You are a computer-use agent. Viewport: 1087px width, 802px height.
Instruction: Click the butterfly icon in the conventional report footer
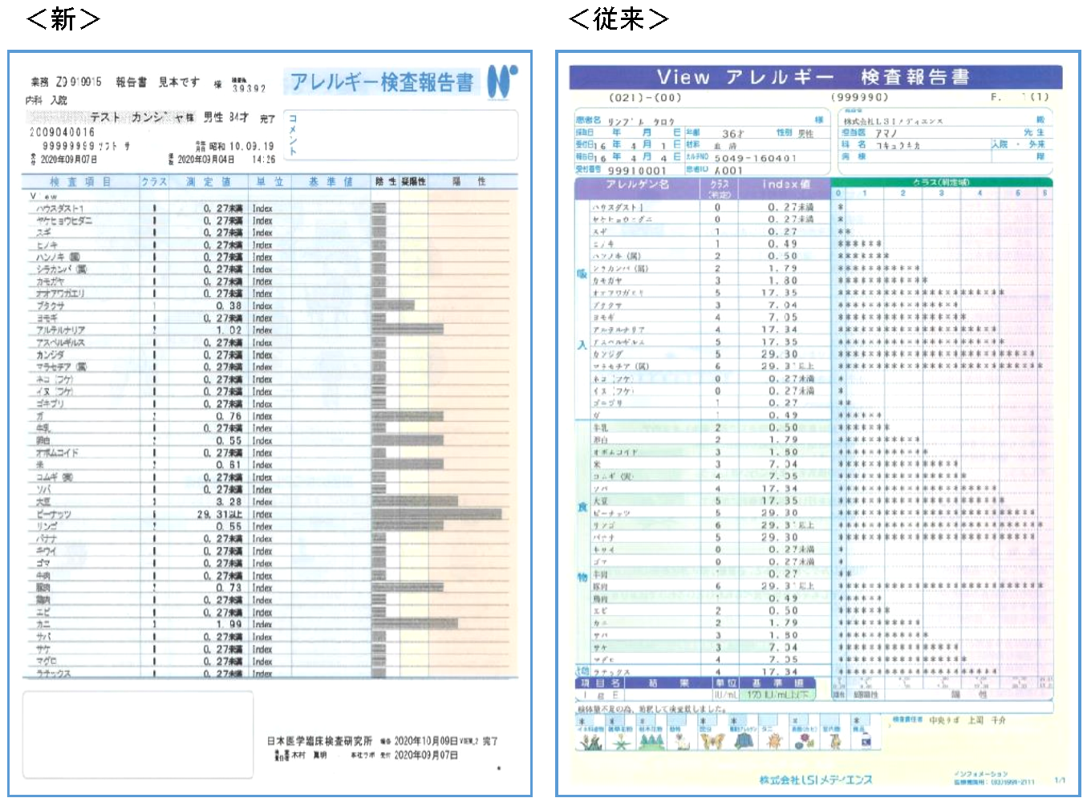[711, 742]
